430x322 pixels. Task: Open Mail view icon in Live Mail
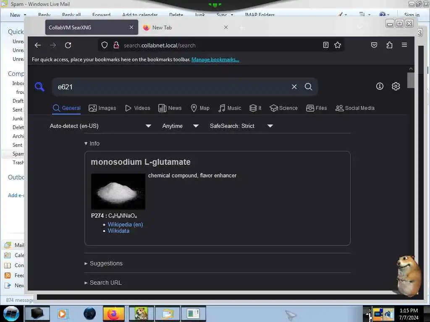pyautogui.click(x=8, y=245)
